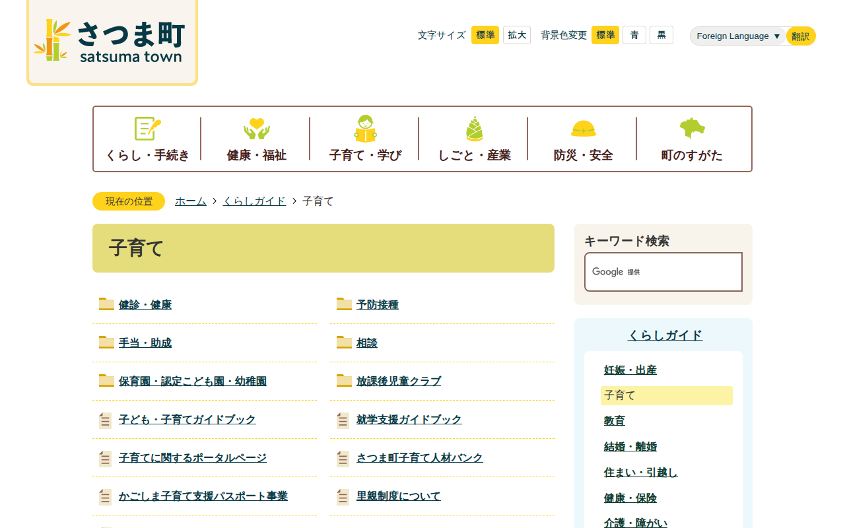Open the しごと・産業 bamboo shoot icon
This screenshot has width=845, height=528.
click(475, 129)
